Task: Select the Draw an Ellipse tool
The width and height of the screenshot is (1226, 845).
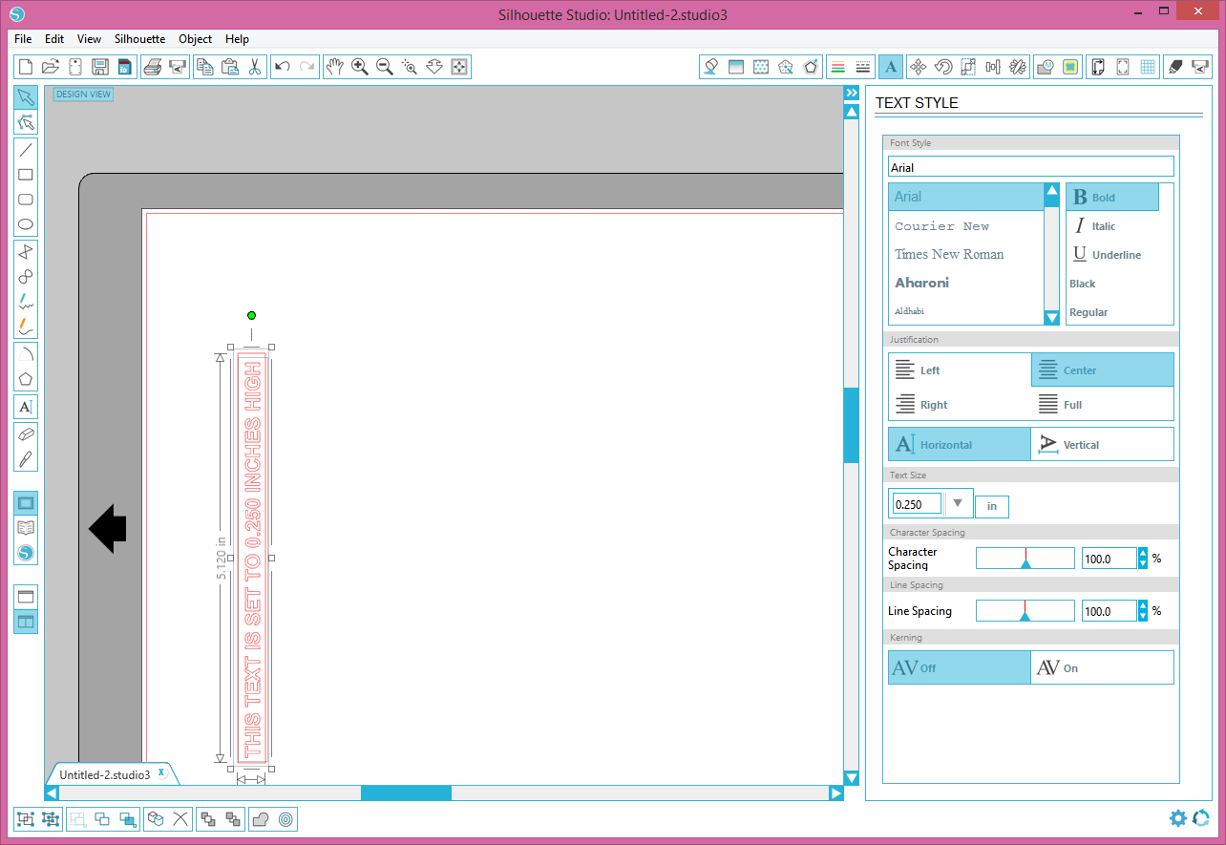Action: 26,225
